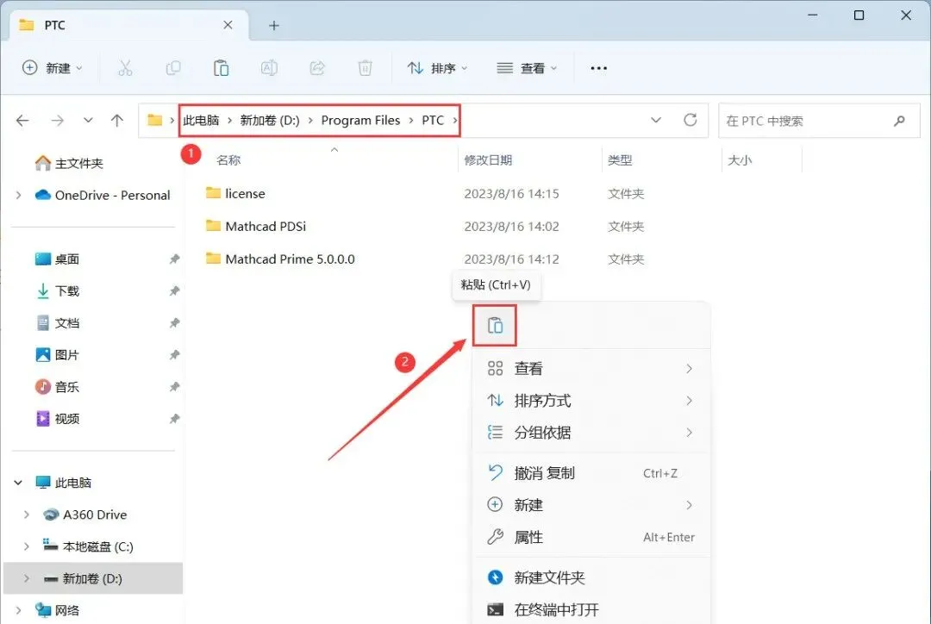This screenshot has height=624, width=931.
Task: Sort by 大小 column header
Action: [740, 160]
